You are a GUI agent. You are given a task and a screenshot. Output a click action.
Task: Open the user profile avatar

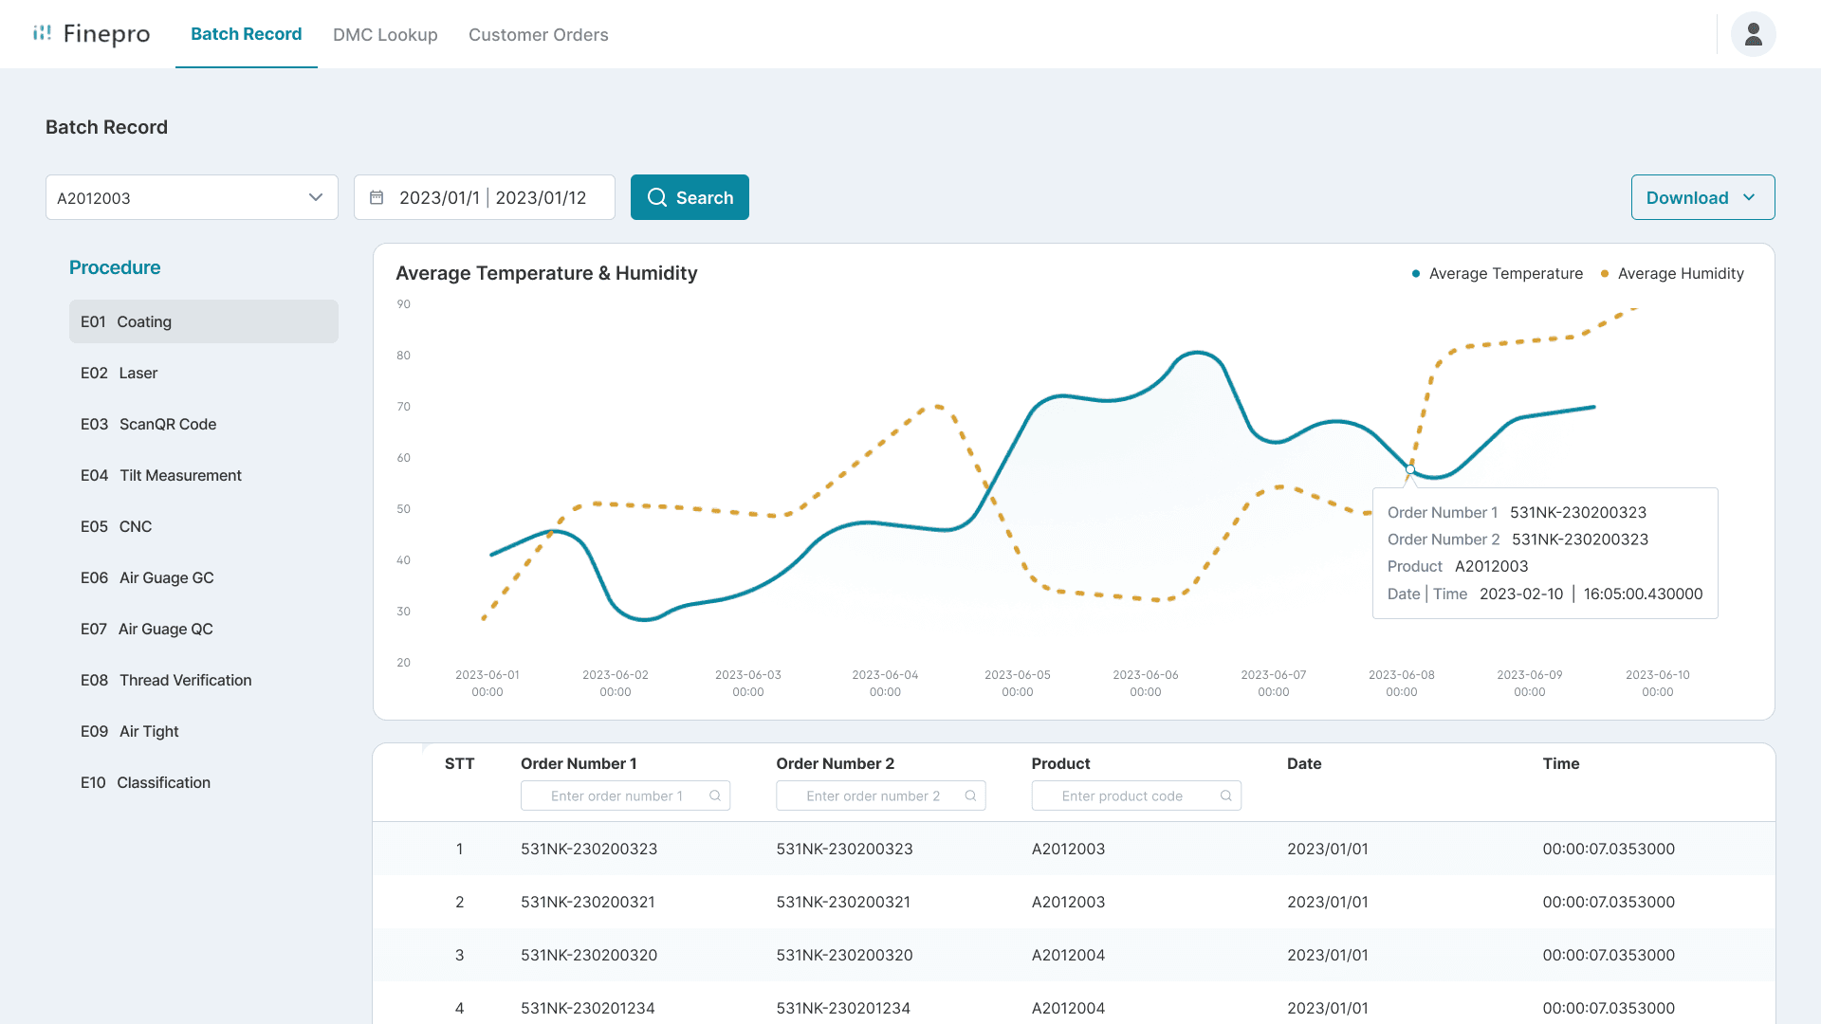pyautogui.click(x=1753, y=34)
